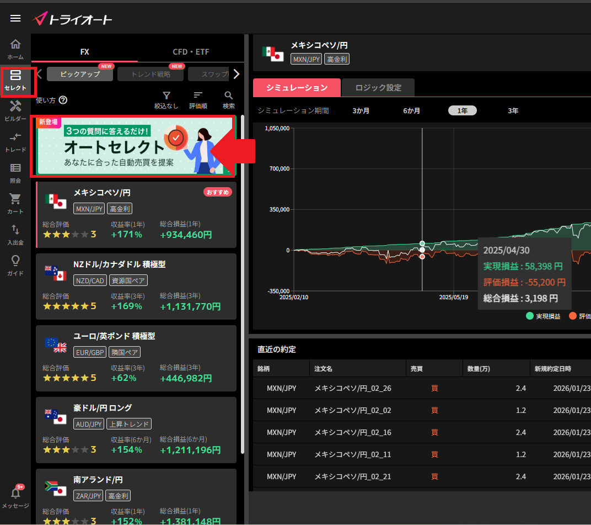Open the Trade sidebar icon

click(15, 142)
